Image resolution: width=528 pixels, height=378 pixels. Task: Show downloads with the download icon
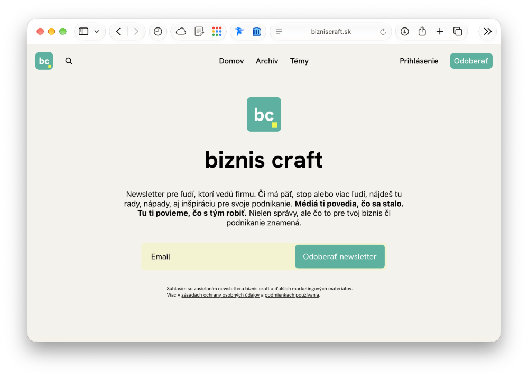pyautogui.click(x=405, y=32)
